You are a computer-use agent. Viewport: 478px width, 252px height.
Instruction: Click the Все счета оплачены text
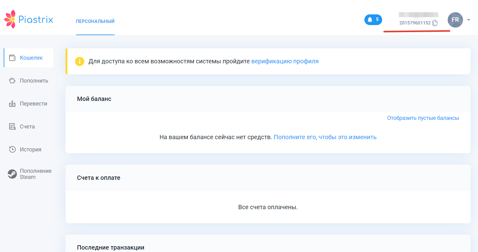(268, 207)
